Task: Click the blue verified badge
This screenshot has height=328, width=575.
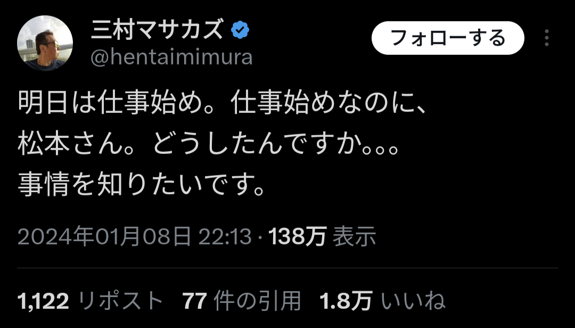Action: (240, 30)
